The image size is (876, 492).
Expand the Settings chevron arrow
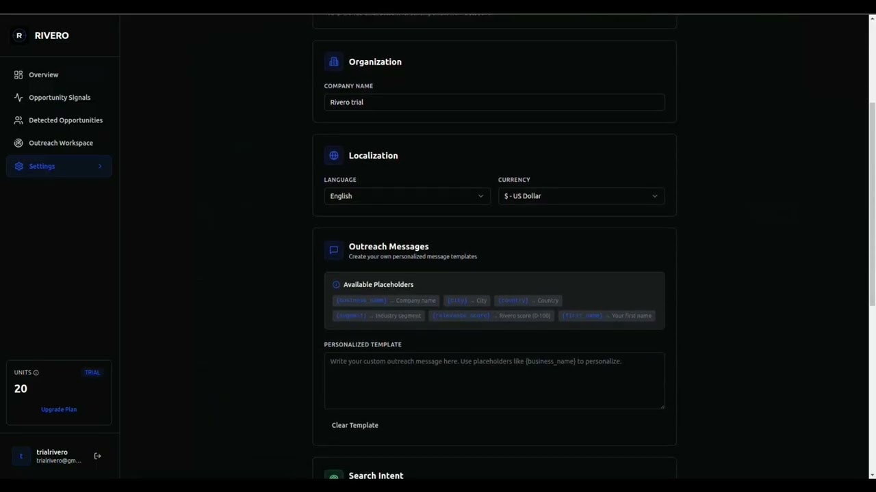100,166
